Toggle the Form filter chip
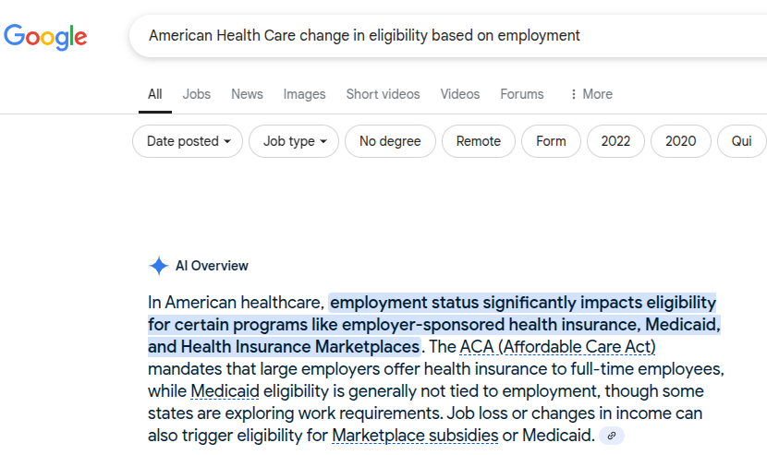This screenshot has width=767, height=455. pos(551,141)
